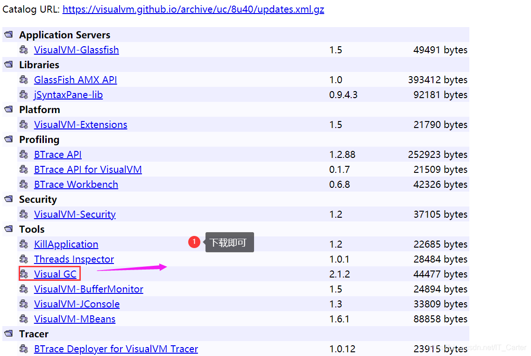Select the Application Servers category heading
Viewport: 531px width, 356px height.
point(64,35)
